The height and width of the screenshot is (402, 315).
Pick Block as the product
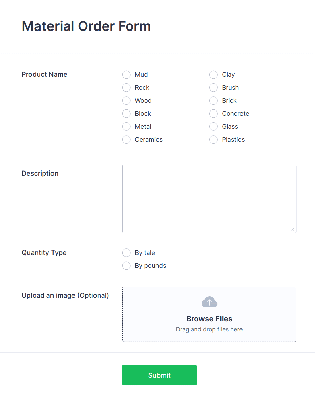[x=126, y=114]
